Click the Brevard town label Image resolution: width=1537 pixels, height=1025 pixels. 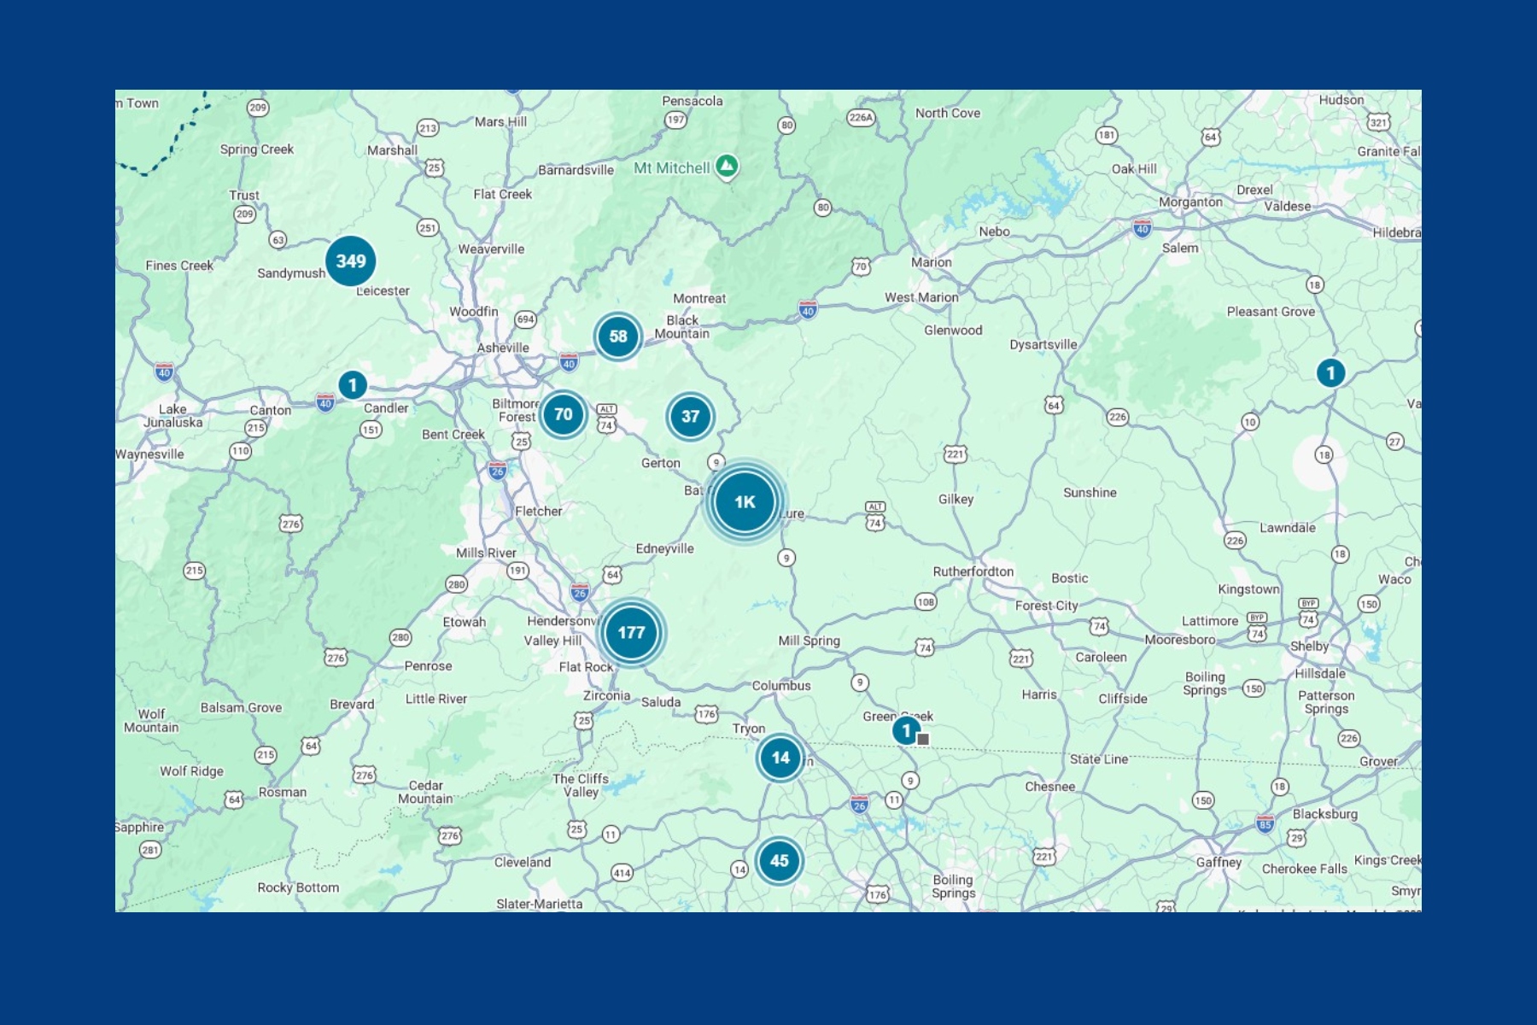352,705
